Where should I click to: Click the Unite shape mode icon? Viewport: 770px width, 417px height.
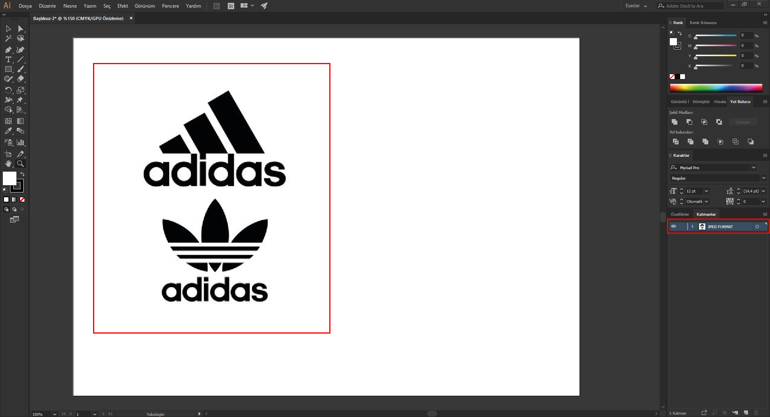pos(675,122)
